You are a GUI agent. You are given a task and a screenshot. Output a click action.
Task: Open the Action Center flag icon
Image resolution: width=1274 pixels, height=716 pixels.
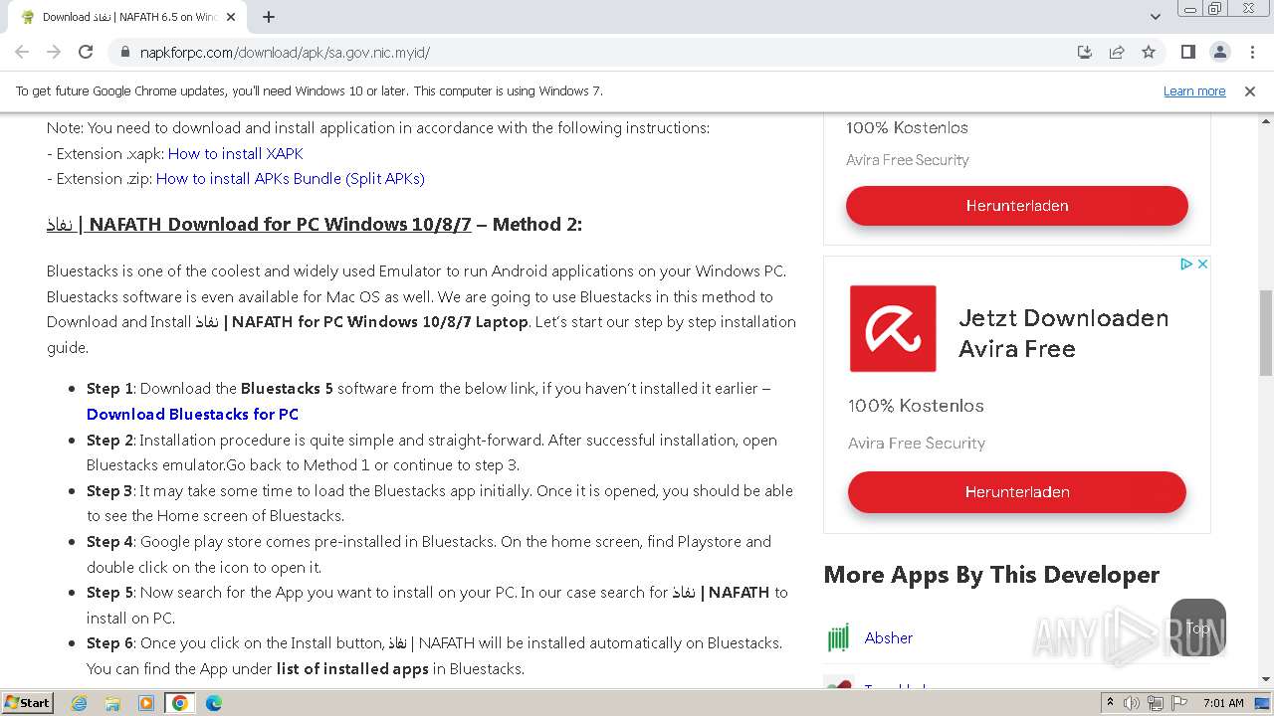click(1178, 703)
